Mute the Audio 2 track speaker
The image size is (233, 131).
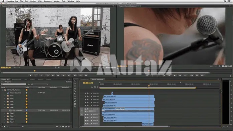pyautogui.click(x=85, y=115)
